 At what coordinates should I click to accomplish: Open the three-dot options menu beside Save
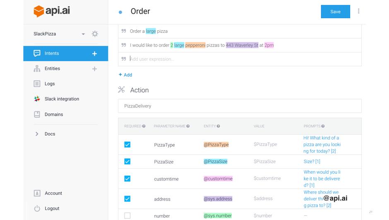tap(358, 12)
